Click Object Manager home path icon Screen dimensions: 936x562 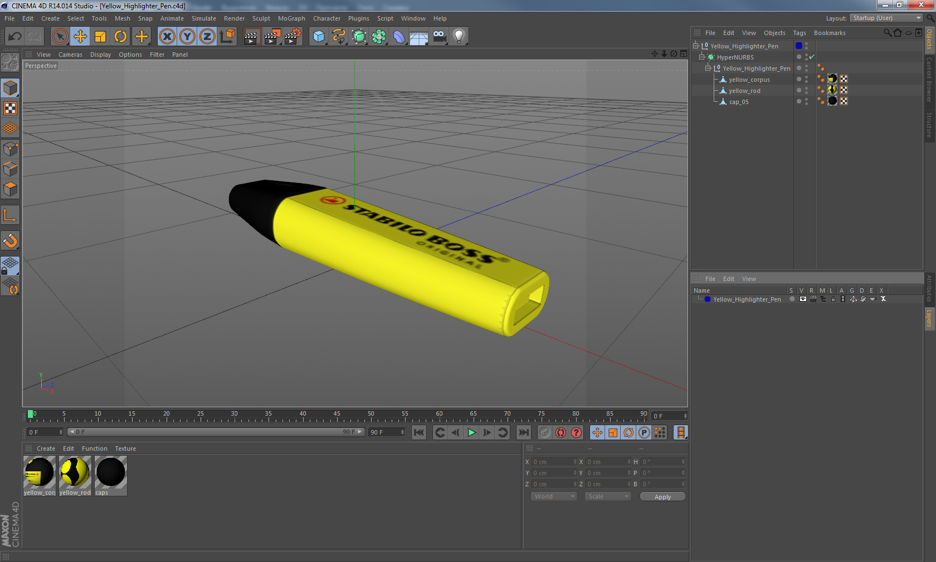point(898,33)
